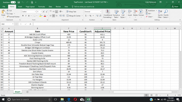Expand the font name dropdown
182x102 pixels.
tap(35, 12)
